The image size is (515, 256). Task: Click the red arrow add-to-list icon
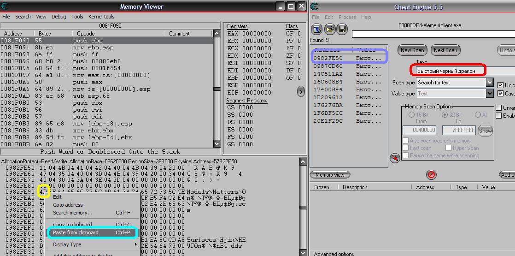pyautogui.click(x=395, y=158)
